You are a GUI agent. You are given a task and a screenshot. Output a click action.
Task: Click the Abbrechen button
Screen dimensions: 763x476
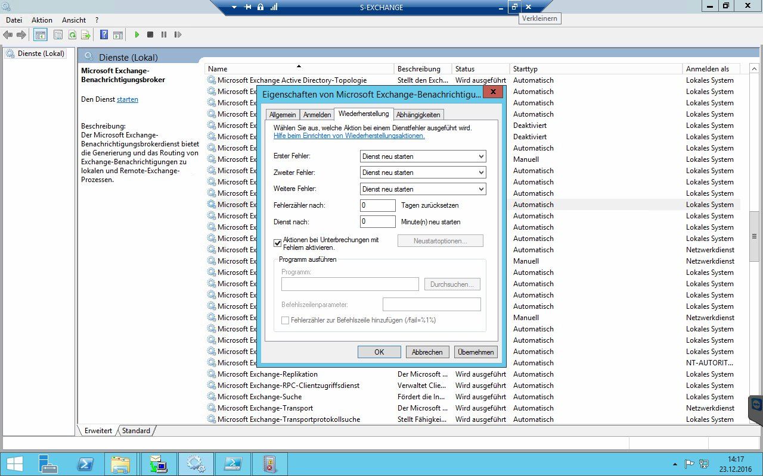point(427,352)
